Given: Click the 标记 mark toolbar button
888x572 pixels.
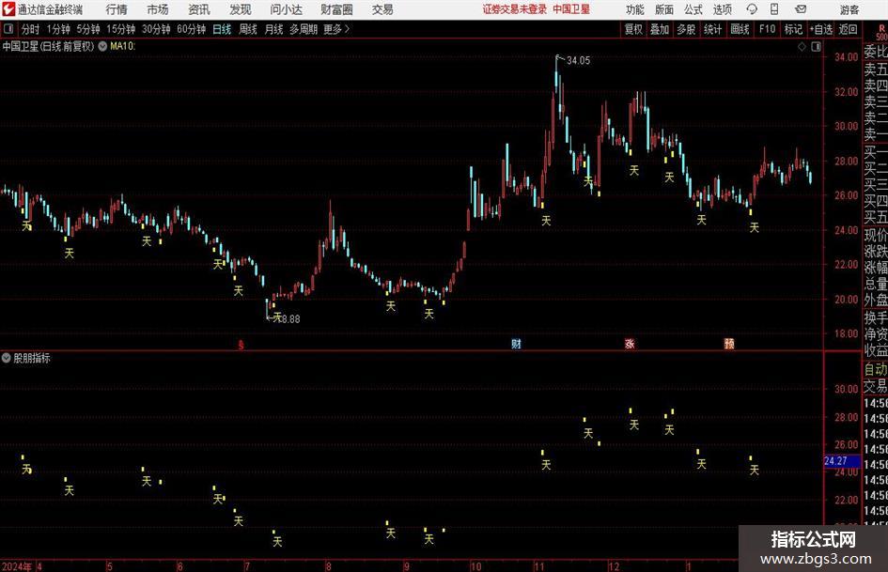Looking at the screenshot, I should coord(793,29).
